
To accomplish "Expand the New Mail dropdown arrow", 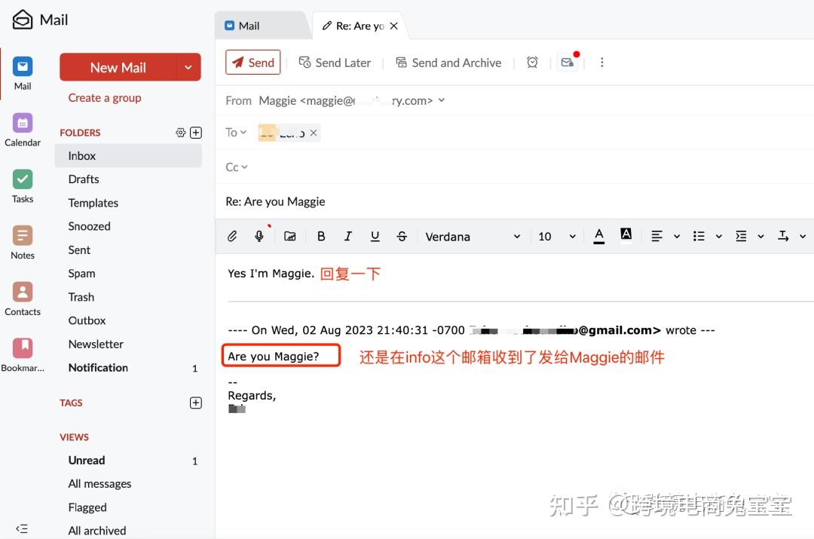I will coord(188,67).
